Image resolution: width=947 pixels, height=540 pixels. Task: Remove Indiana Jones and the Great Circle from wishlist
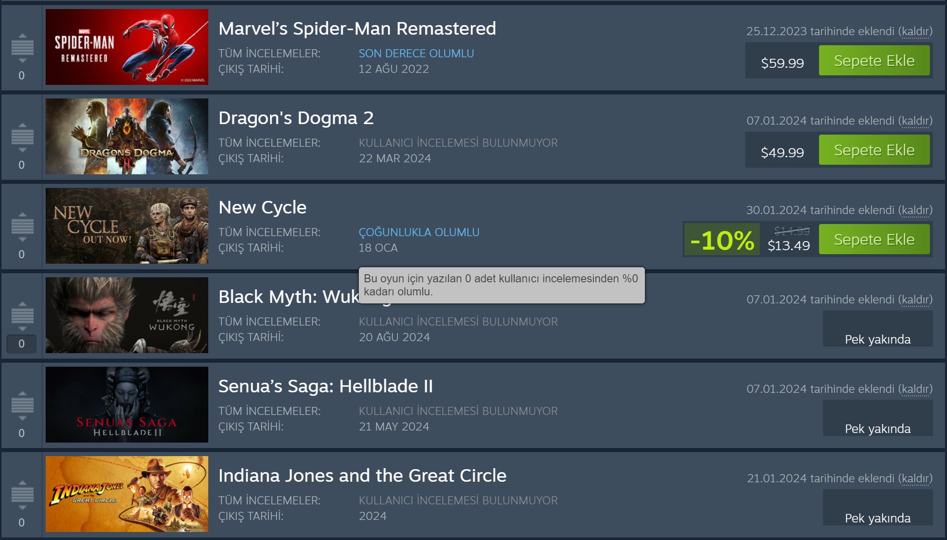coord(915,478)
